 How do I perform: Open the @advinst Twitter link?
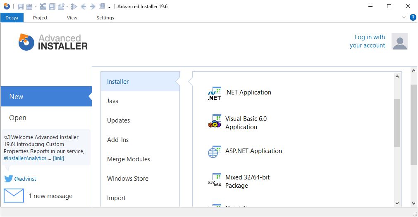(25, 179)
